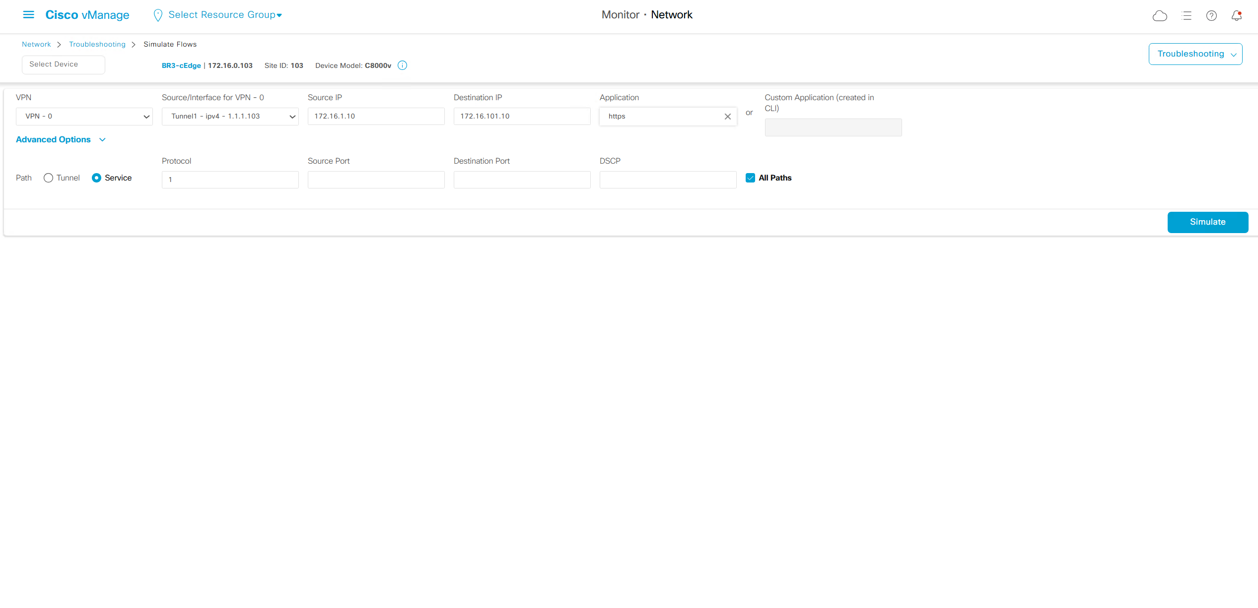The height and width of the screenshot is (608, 1258).
Task: Select the Service path radio button
Action: point(96,178)
